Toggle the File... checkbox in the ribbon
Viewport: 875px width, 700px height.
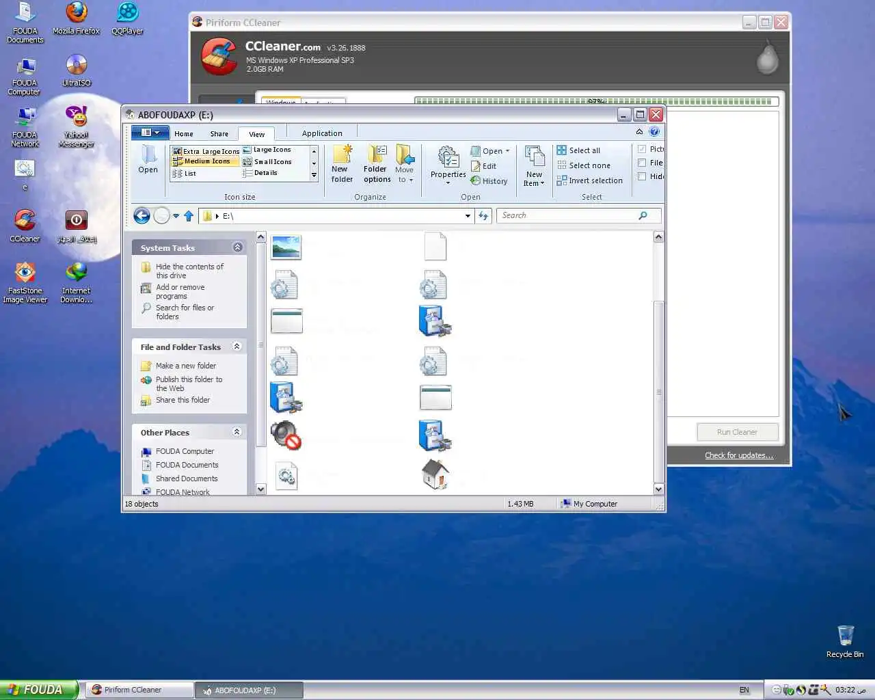(642, 163)
